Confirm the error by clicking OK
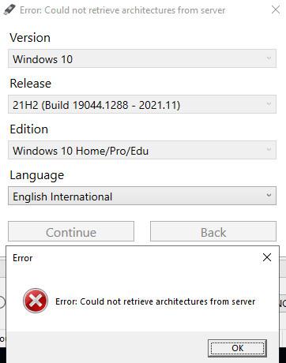Screen dimensions: 286x363 pyautogui.click(x=237, y=348)
